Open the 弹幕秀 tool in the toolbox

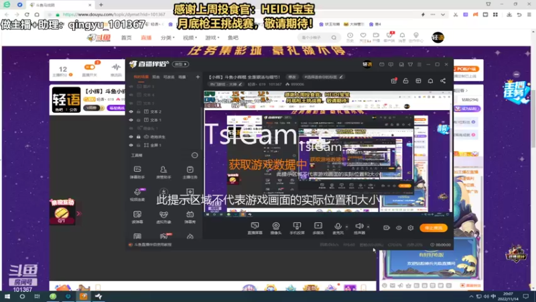[190, 217]
